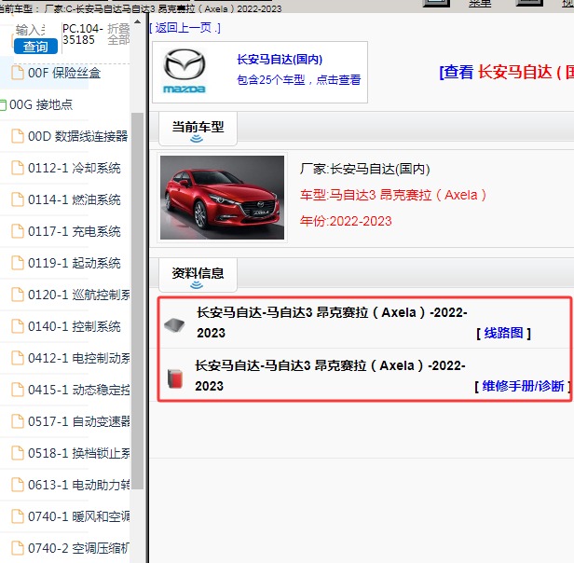Click the 输入 search input field
This screenshot has width=574, height=563.
pos(31,30)
